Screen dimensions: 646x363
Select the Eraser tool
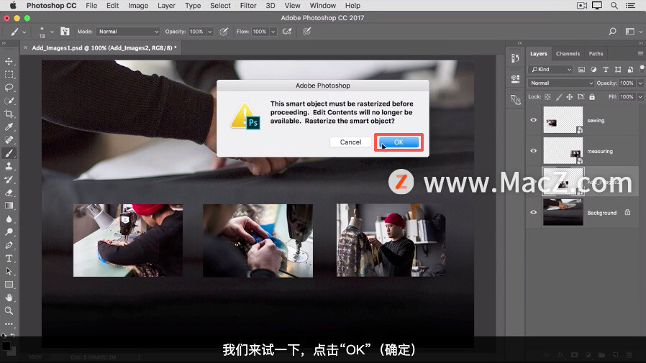click(9, 193)
